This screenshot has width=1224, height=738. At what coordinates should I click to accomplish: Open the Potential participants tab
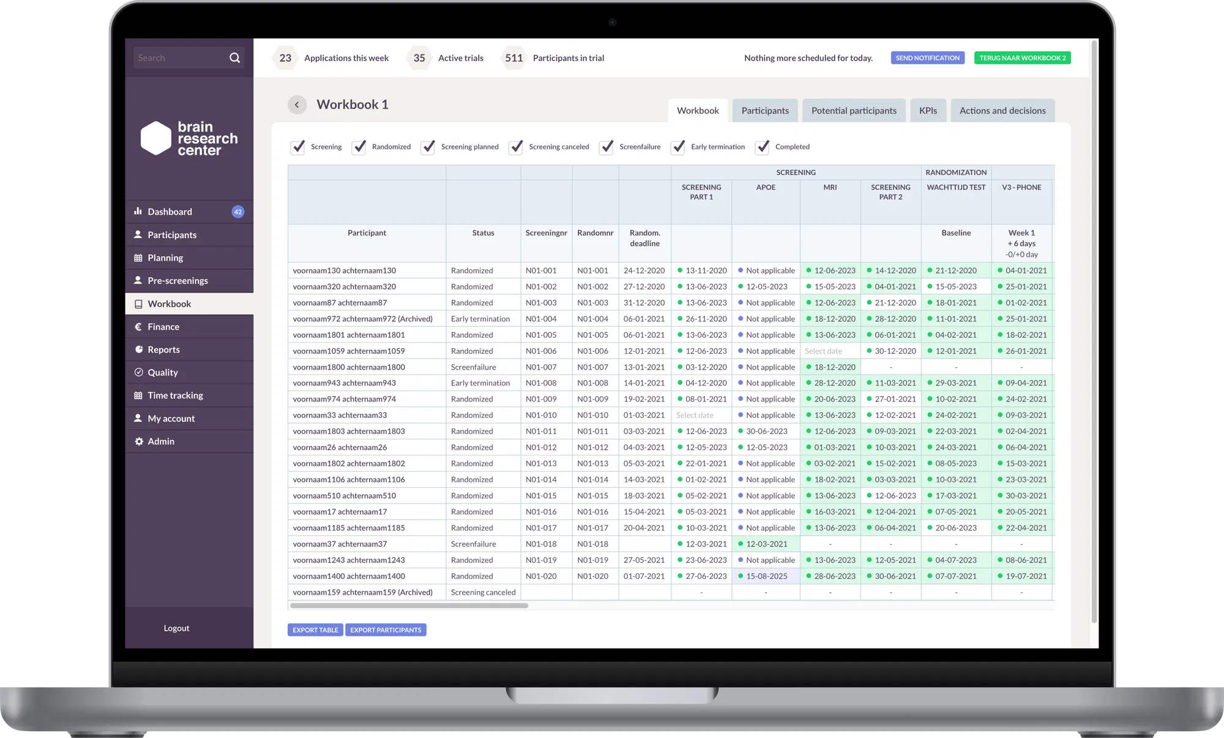coord(854,111)
